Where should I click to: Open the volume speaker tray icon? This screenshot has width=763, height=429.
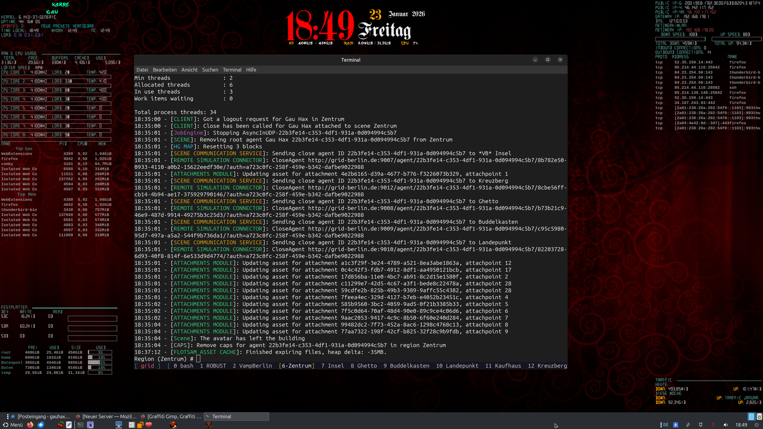tap(725, 425)
